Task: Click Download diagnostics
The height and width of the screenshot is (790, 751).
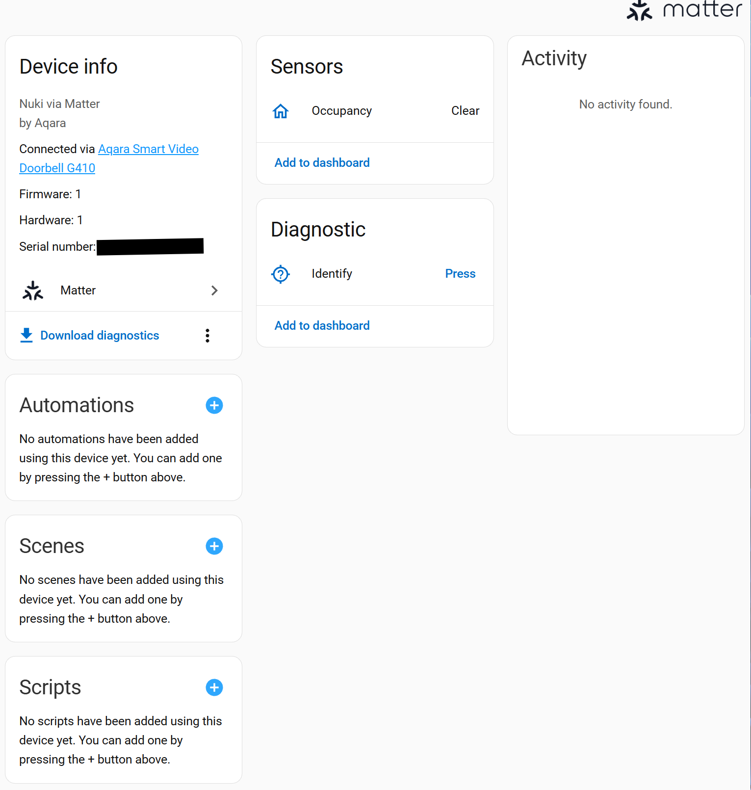Action: (x=100, y=336)
